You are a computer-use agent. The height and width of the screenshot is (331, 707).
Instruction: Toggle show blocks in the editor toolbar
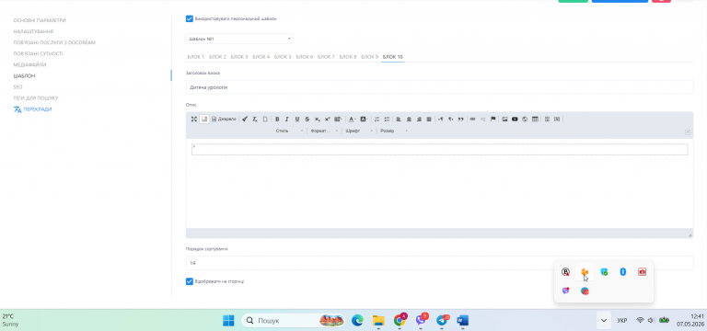coord(204,120)
